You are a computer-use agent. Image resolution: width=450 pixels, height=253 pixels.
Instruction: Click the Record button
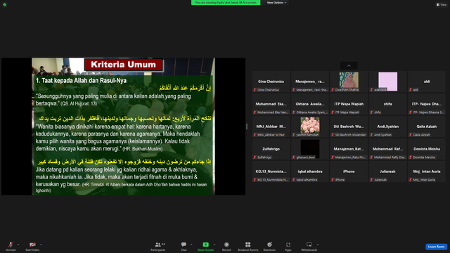coord(226,246)
